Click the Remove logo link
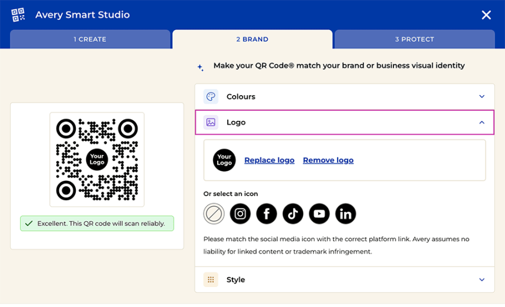The width and height of the screenshot is (505, 307). [328, 160]
